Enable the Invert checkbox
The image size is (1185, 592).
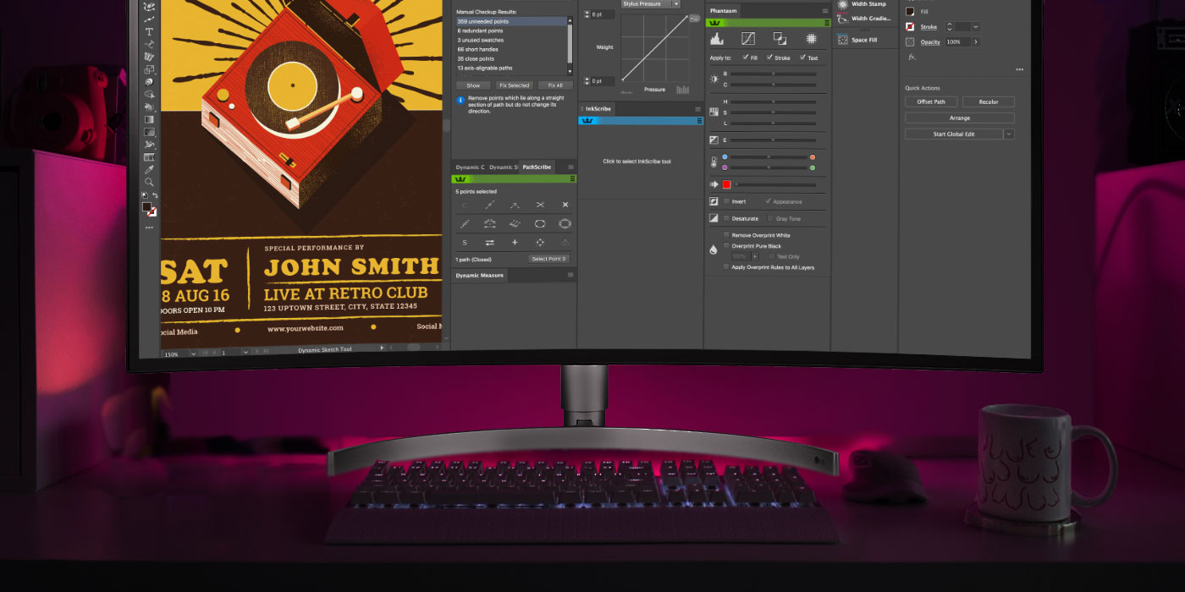pos(726,201)
